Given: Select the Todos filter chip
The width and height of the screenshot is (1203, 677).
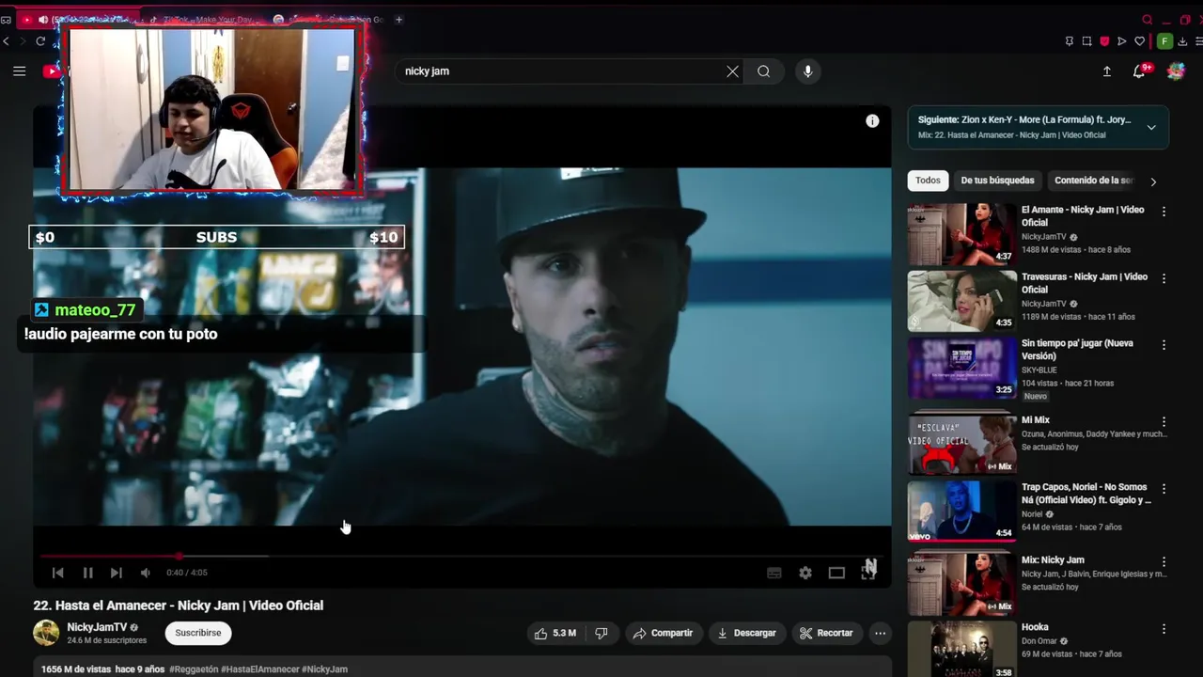Looking at the screenshot, I should click(928, 181).
